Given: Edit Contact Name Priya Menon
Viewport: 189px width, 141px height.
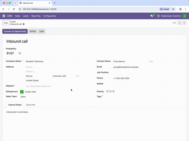Looking at the screenshot, I should point(130,61).
